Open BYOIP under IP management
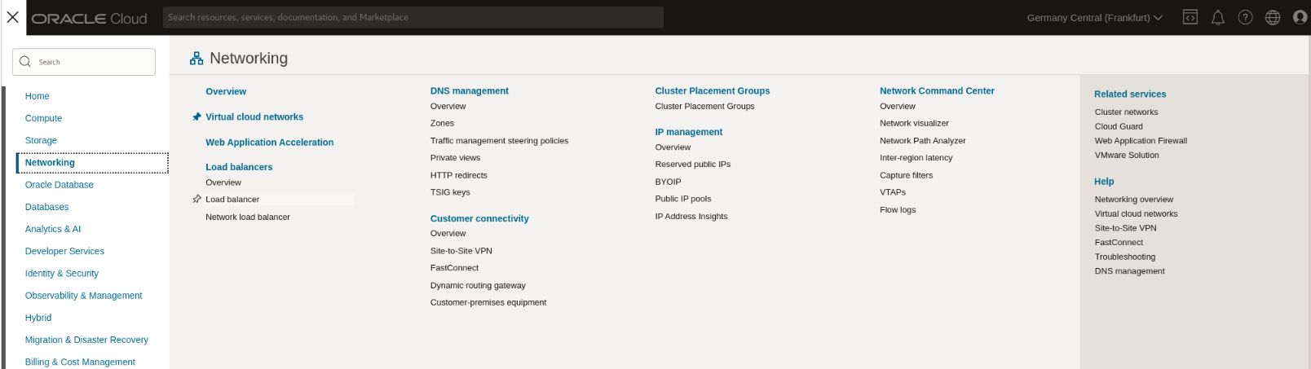Screen dimensions: 1311x369 coord(668,182)
